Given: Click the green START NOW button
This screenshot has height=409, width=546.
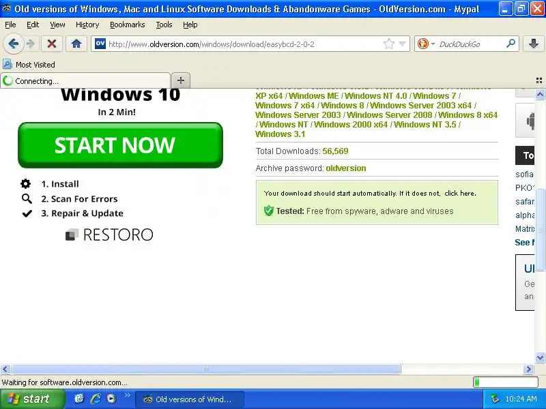Looking at the screenshot, I should [121, 145].
